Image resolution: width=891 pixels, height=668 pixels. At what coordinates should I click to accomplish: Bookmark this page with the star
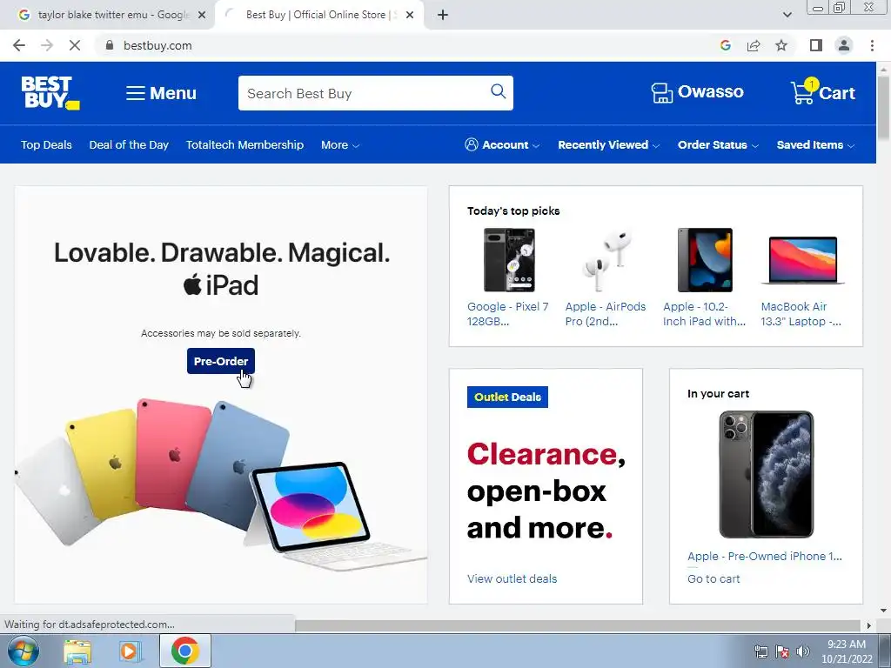point(781,45)
